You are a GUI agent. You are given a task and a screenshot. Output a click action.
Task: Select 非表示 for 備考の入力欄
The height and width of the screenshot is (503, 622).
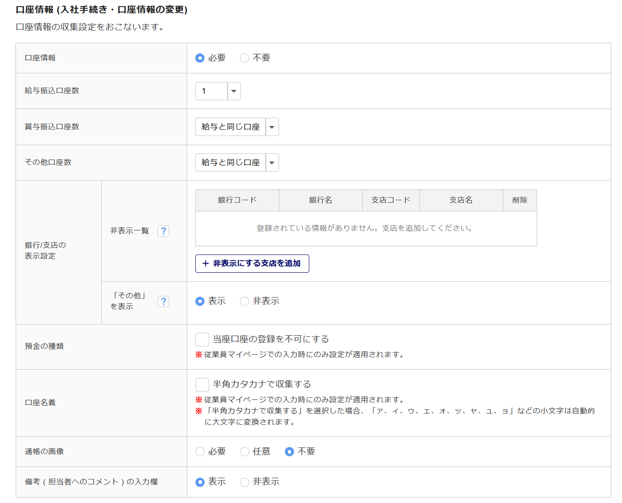tap(244, 482)
